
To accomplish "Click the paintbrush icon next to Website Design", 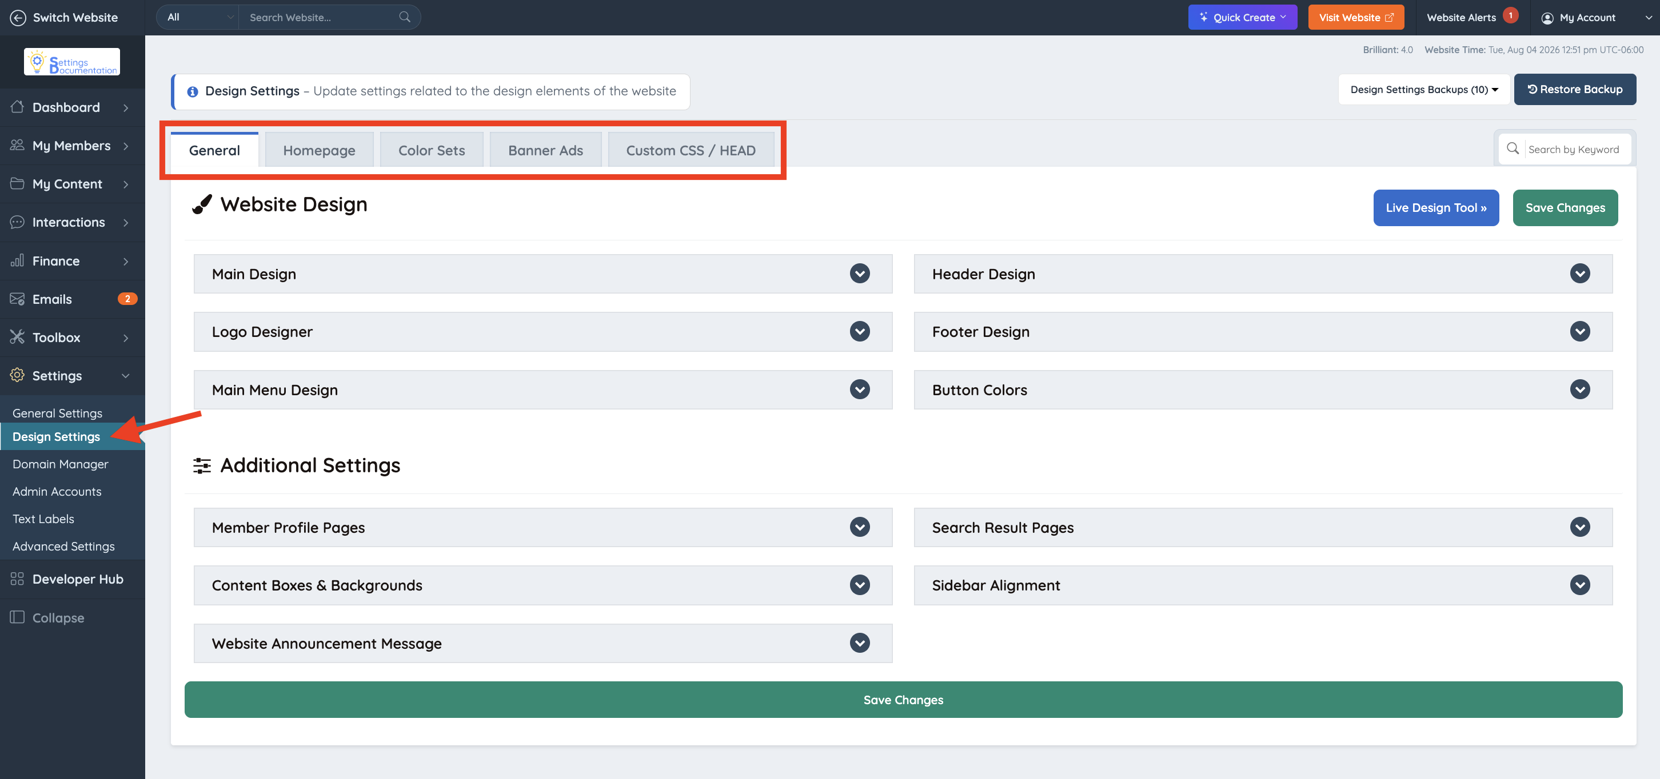I will pos(202,204).
